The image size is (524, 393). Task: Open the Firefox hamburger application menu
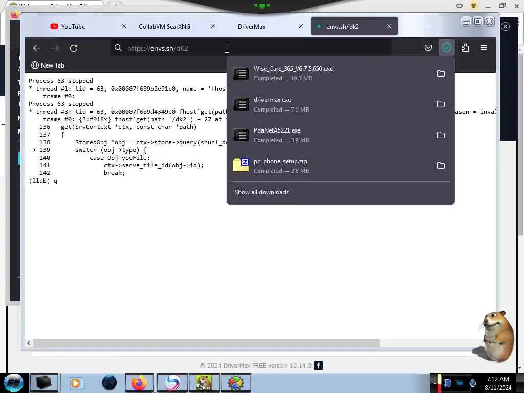tap(484, 48)
